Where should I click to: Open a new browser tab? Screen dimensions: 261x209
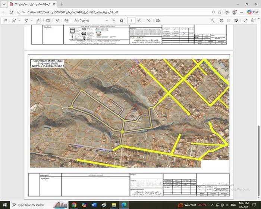61,4
